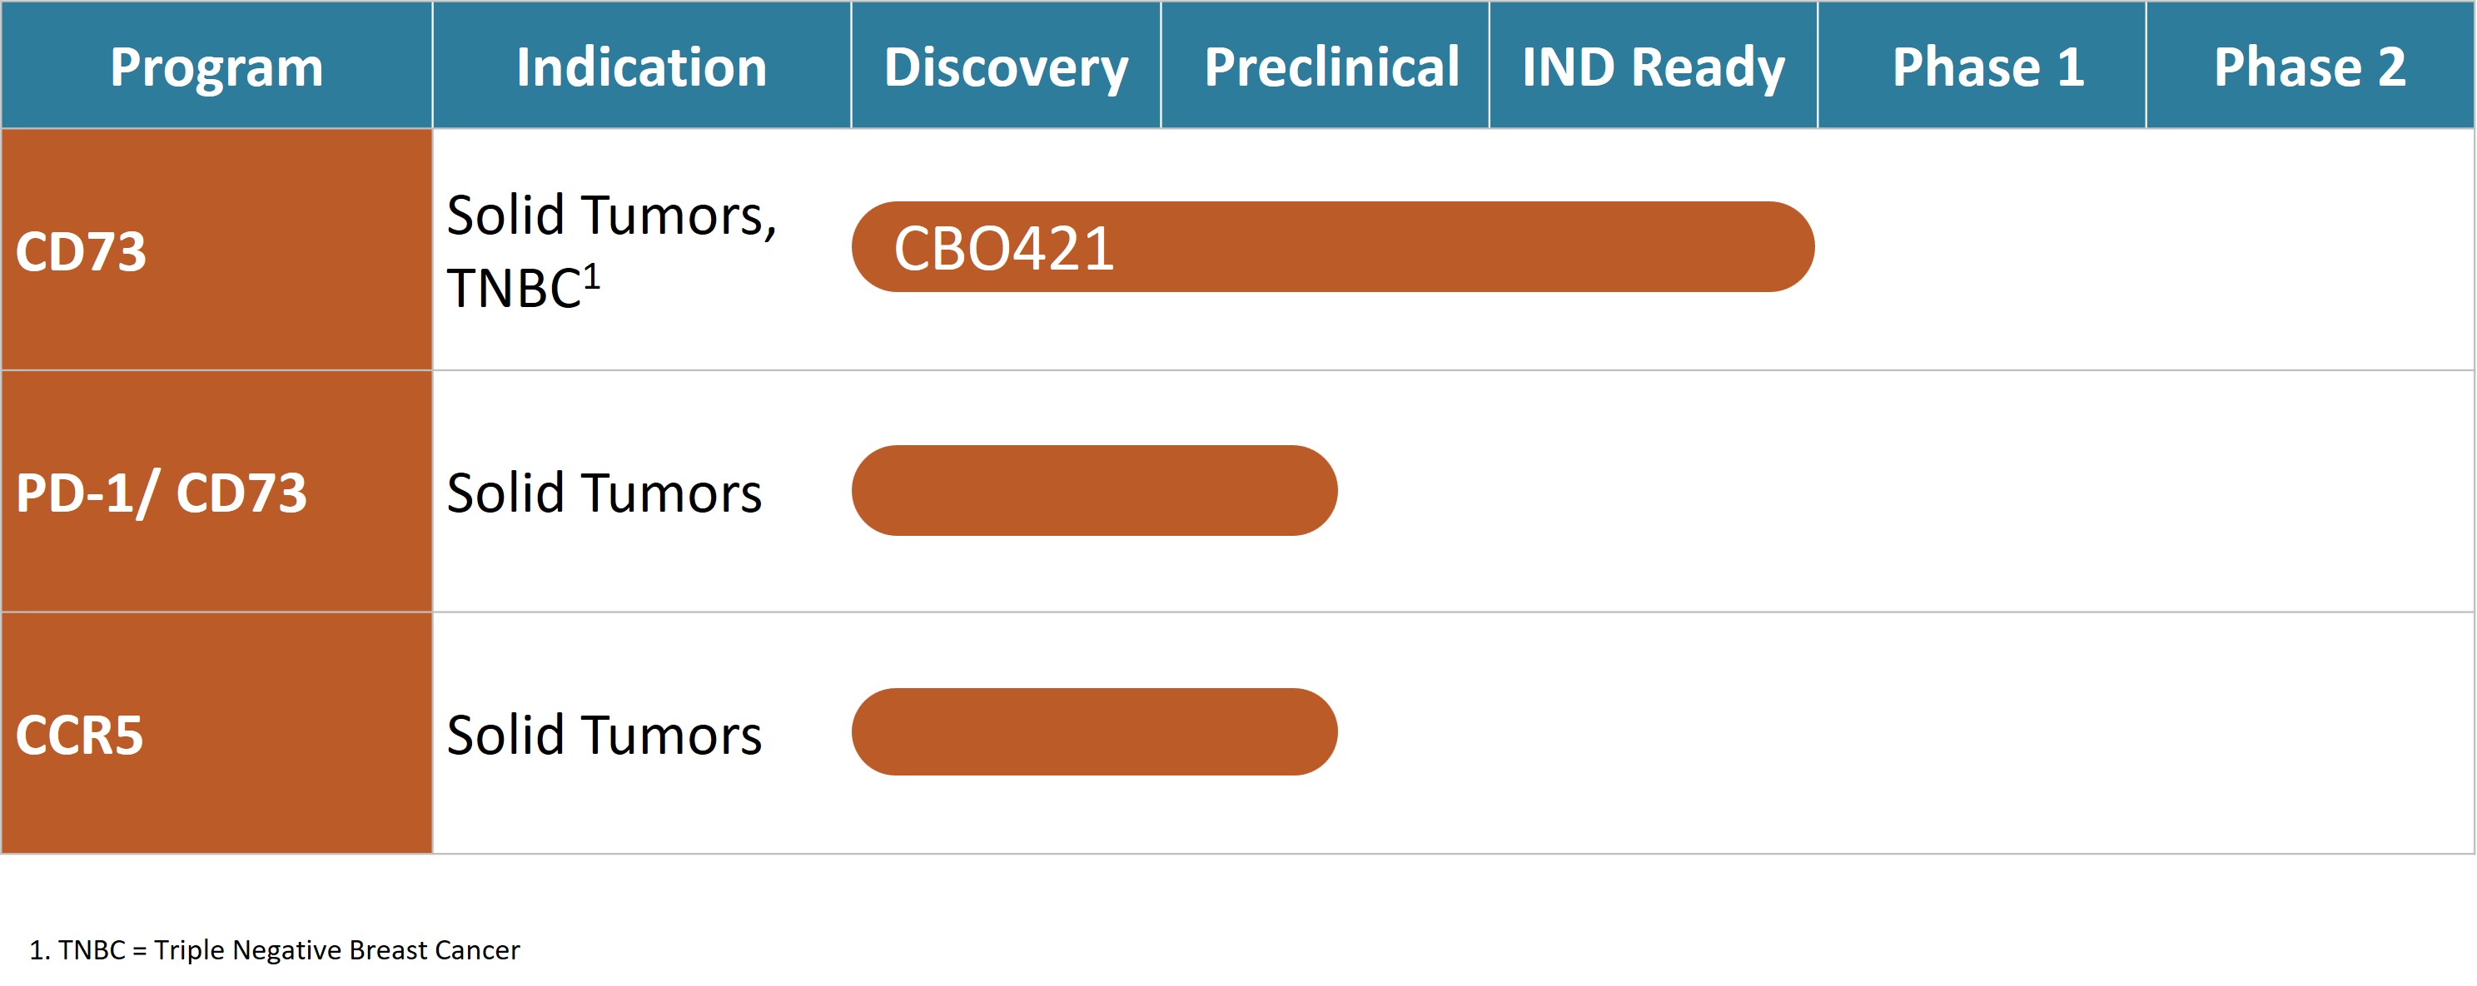
Task: Select the Discovery stage header
Action: pyautogui.click(x=1006, y=67)
